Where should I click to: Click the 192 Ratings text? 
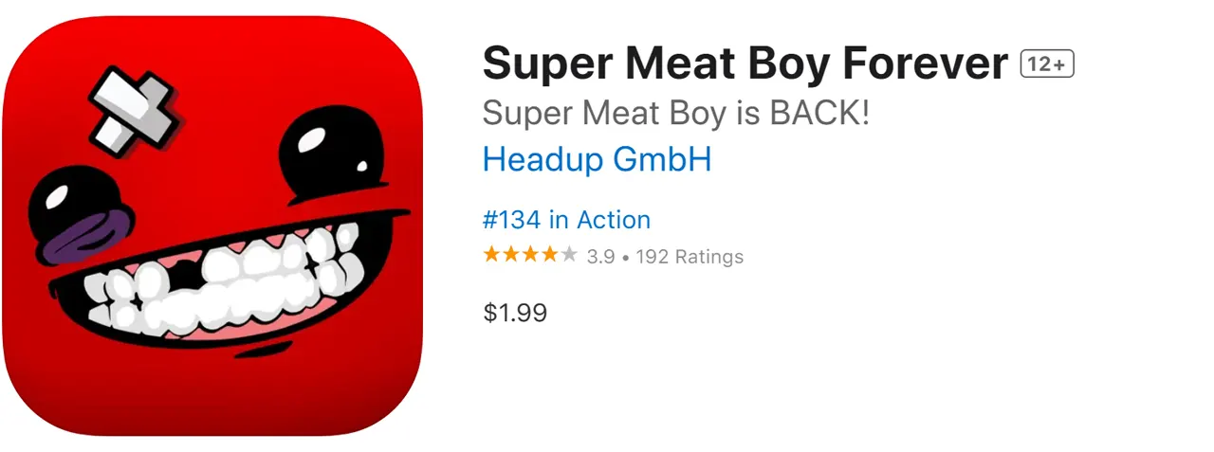(690, 256)
